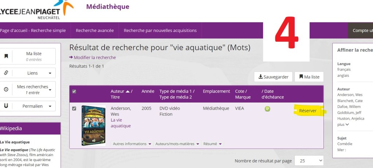Image resolution: width=373 pixels, height=168 pixels.
Task: Click the Réserver button
Action: 308,111
